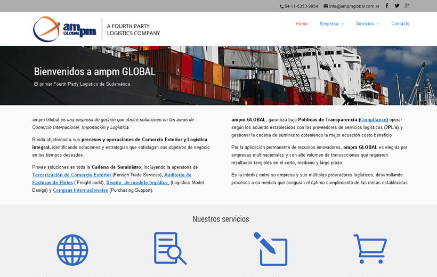Click the pencil edit design icon
Viewport: 437px width, 277px height.
[x=270, y=249]
